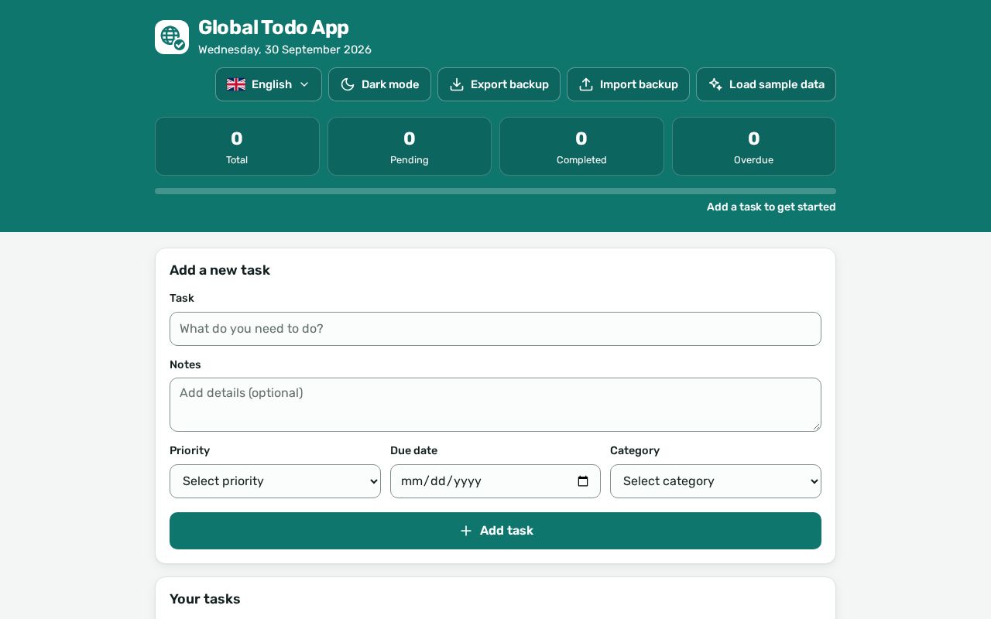Click the plus icon on Add task
The width and height of the screenshot is (991, 619).
pos(466,531)
